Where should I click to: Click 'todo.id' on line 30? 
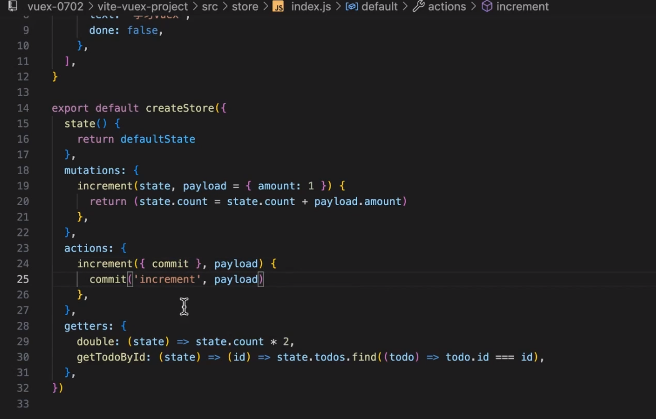pyautogui.click(x=467, y=357)
